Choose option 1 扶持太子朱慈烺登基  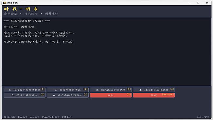25,90
